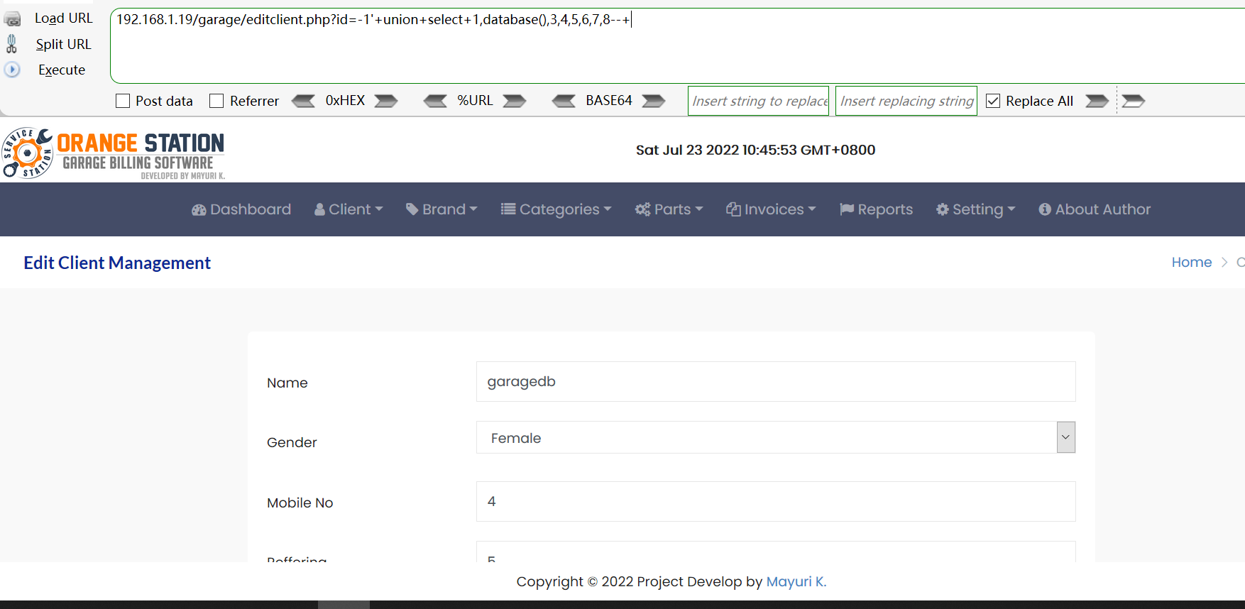1245x609 pixels.
Task: Click the 0xHEX label
Action: 345,101
